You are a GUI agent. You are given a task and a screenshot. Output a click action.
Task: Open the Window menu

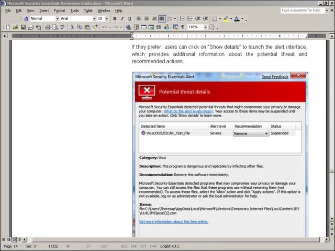click(104, 10)
